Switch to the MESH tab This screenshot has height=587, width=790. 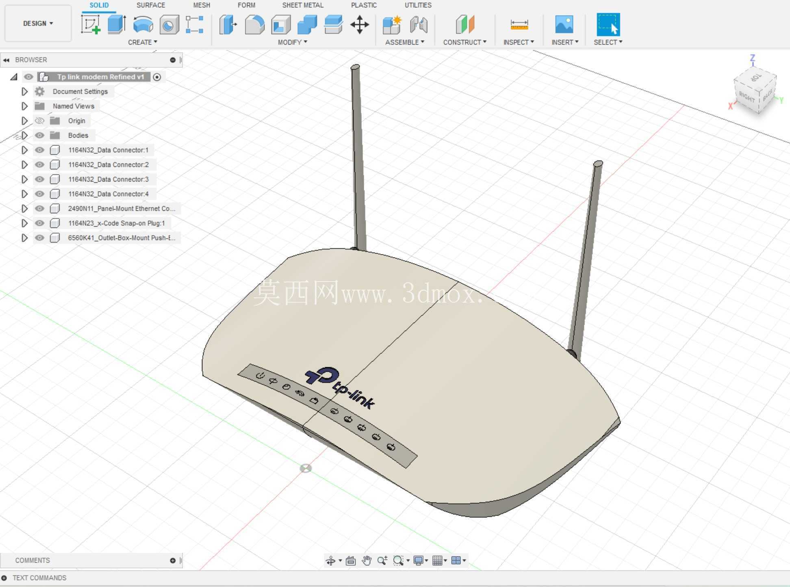[202, 5]
